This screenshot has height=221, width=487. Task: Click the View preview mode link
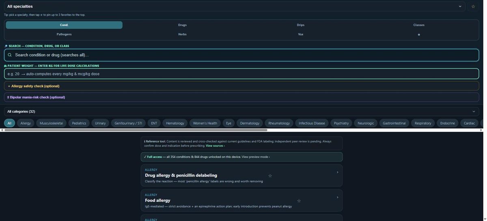256,157
